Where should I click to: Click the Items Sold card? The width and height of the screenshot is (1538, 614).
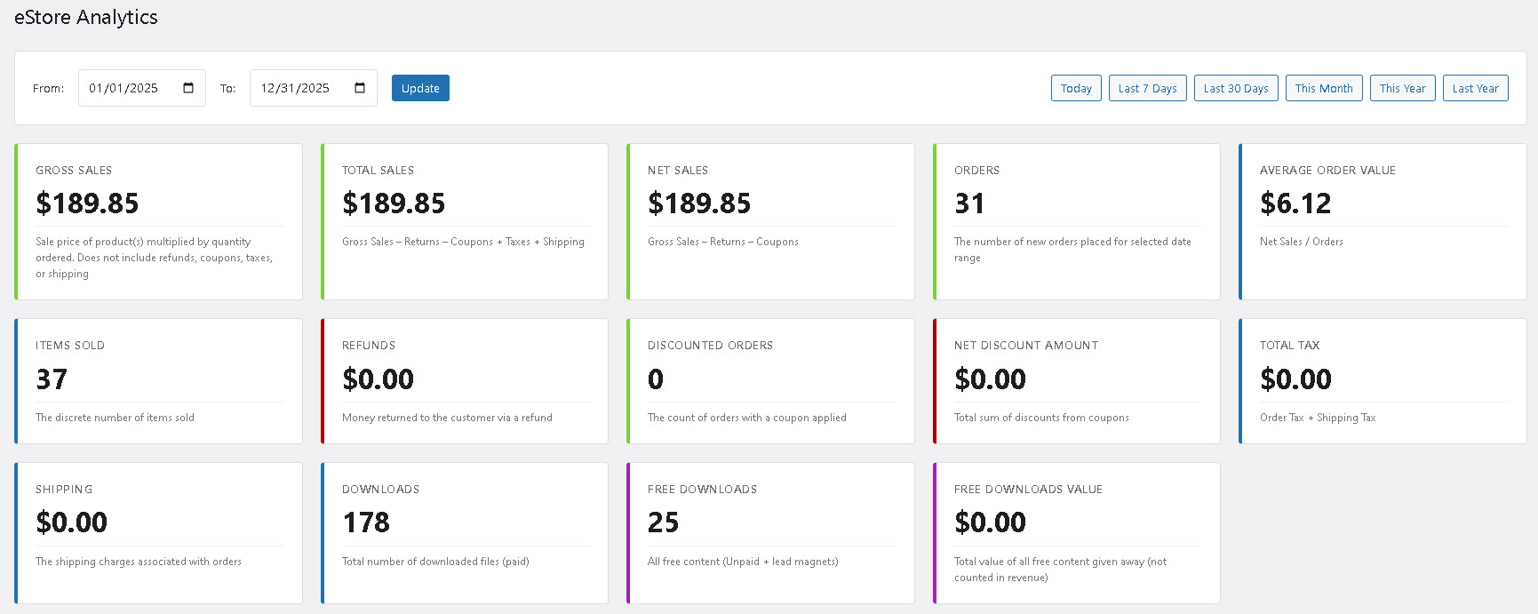[x=159, y=381]
